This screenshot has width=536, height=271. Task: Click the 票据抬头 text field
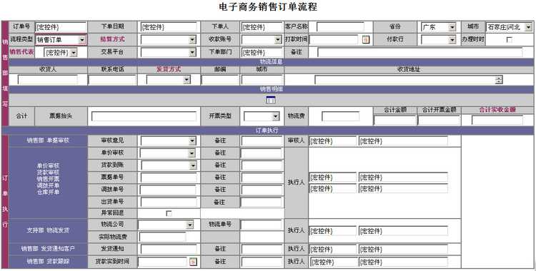click(x=144, y=116)
